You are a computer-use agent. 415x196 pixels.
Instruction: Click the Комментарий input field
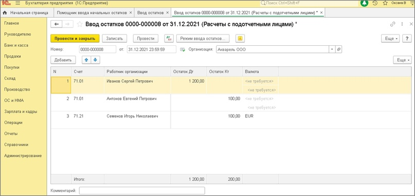142,191
